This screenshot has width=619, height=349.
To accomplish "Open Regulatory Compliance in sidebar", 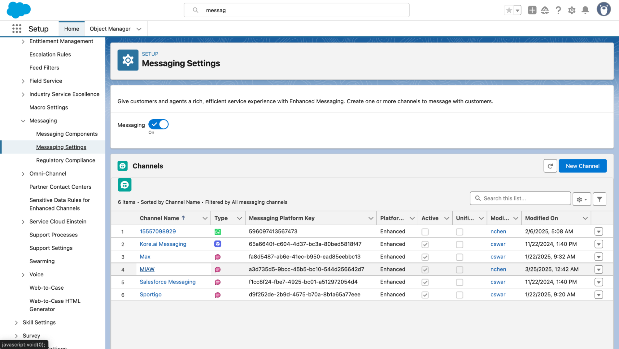I will [66, 160].
